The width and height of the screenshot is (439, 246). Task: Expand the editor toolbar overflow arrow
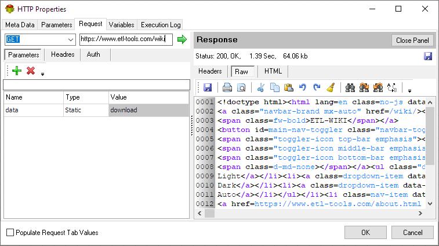coord(409,91)
